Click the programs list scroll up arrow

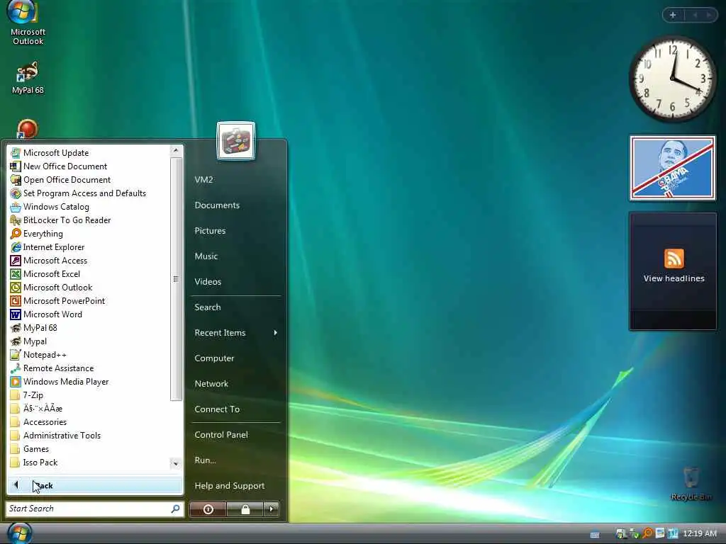point(176,150)
